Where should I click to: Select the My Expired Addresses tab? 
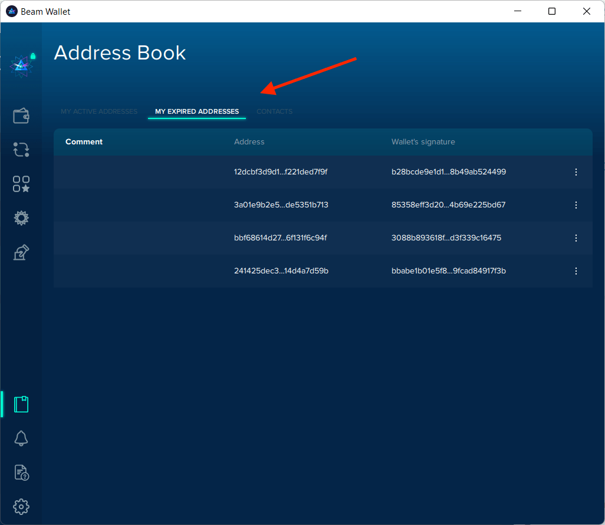coord(197,111)
